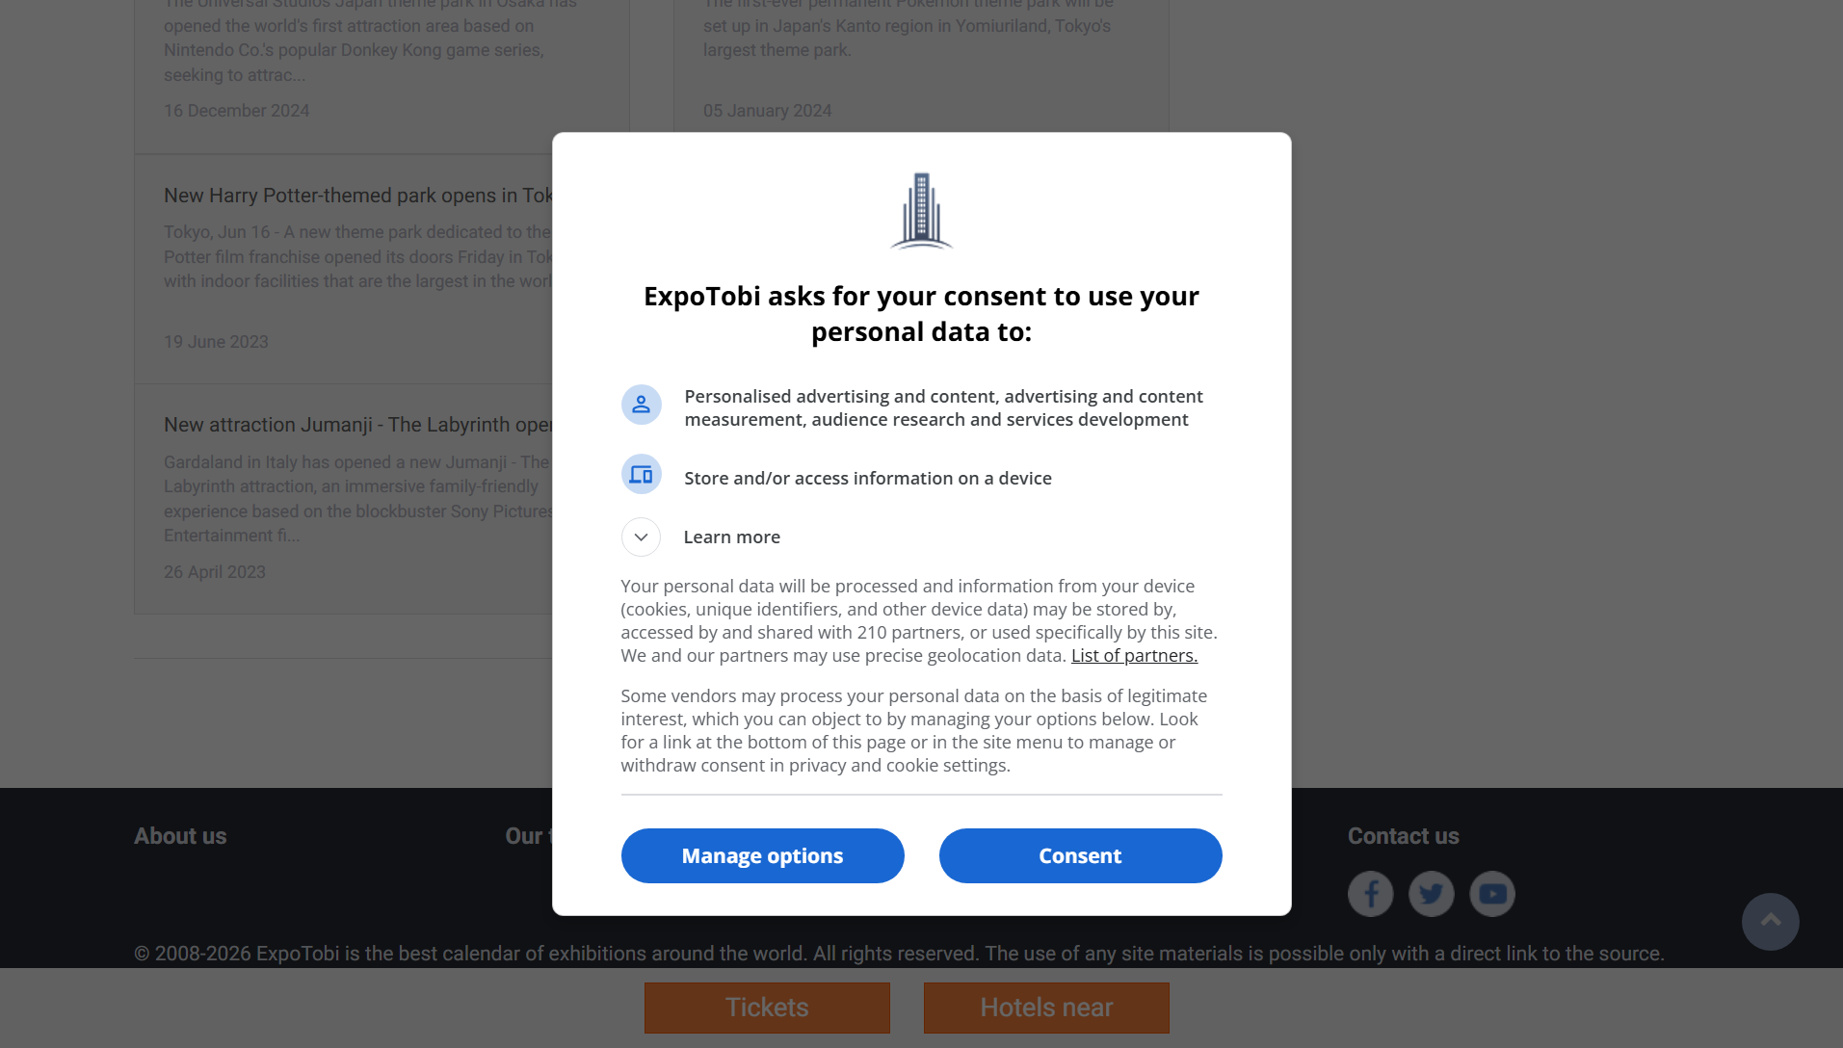Open the Harry Potter-themed park article
1843x1048 pixels.
coord(357,196)
